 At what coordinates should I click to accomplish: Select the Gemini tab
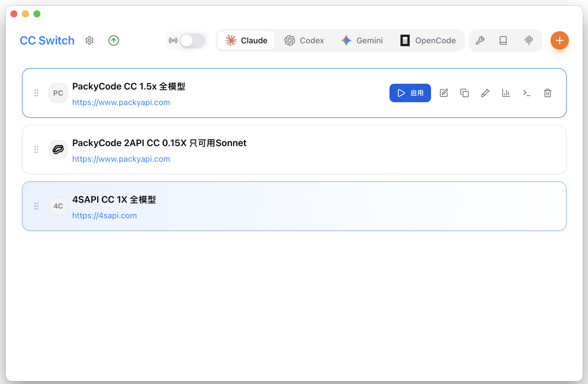click(362, 40)
